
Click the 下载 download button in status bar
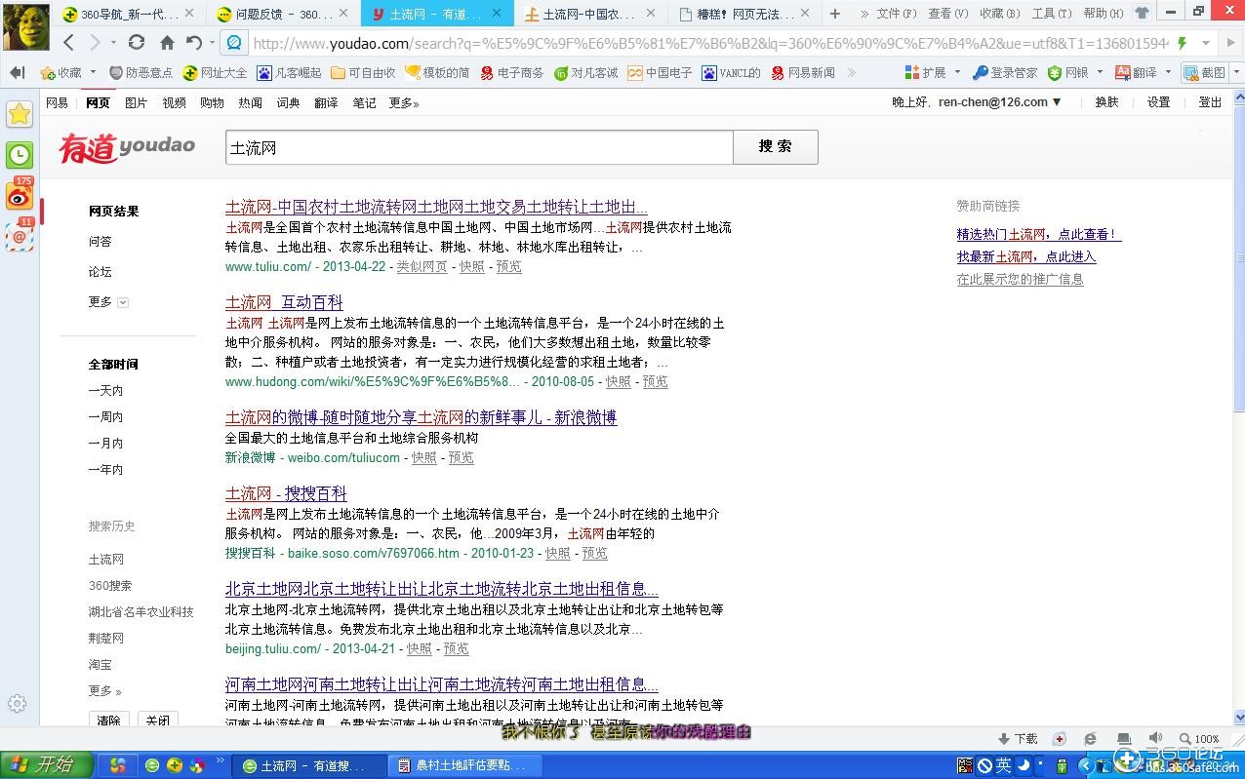pos(1018,739)
